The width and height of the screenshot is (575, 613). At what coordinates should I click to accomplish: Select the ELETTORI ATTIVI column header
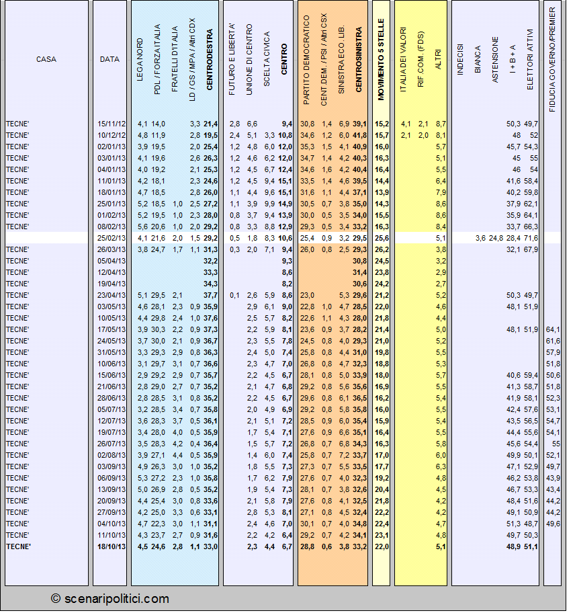(x=530, y=59)
